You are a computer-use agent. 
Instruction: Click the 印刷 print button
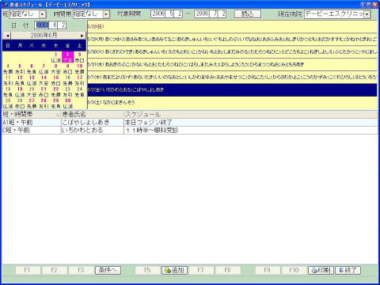click(321, 270)
